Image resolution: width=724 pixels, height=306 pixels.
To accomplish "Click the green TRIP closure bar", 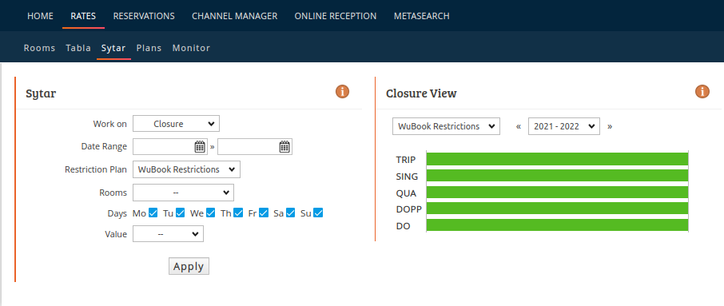I will click(x=557, y=159).
